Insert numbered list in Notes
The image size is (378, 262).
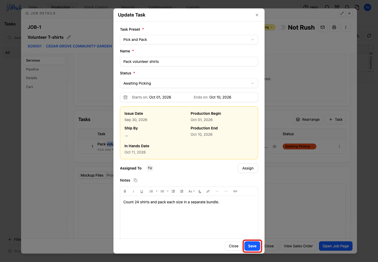click(151, 191)
